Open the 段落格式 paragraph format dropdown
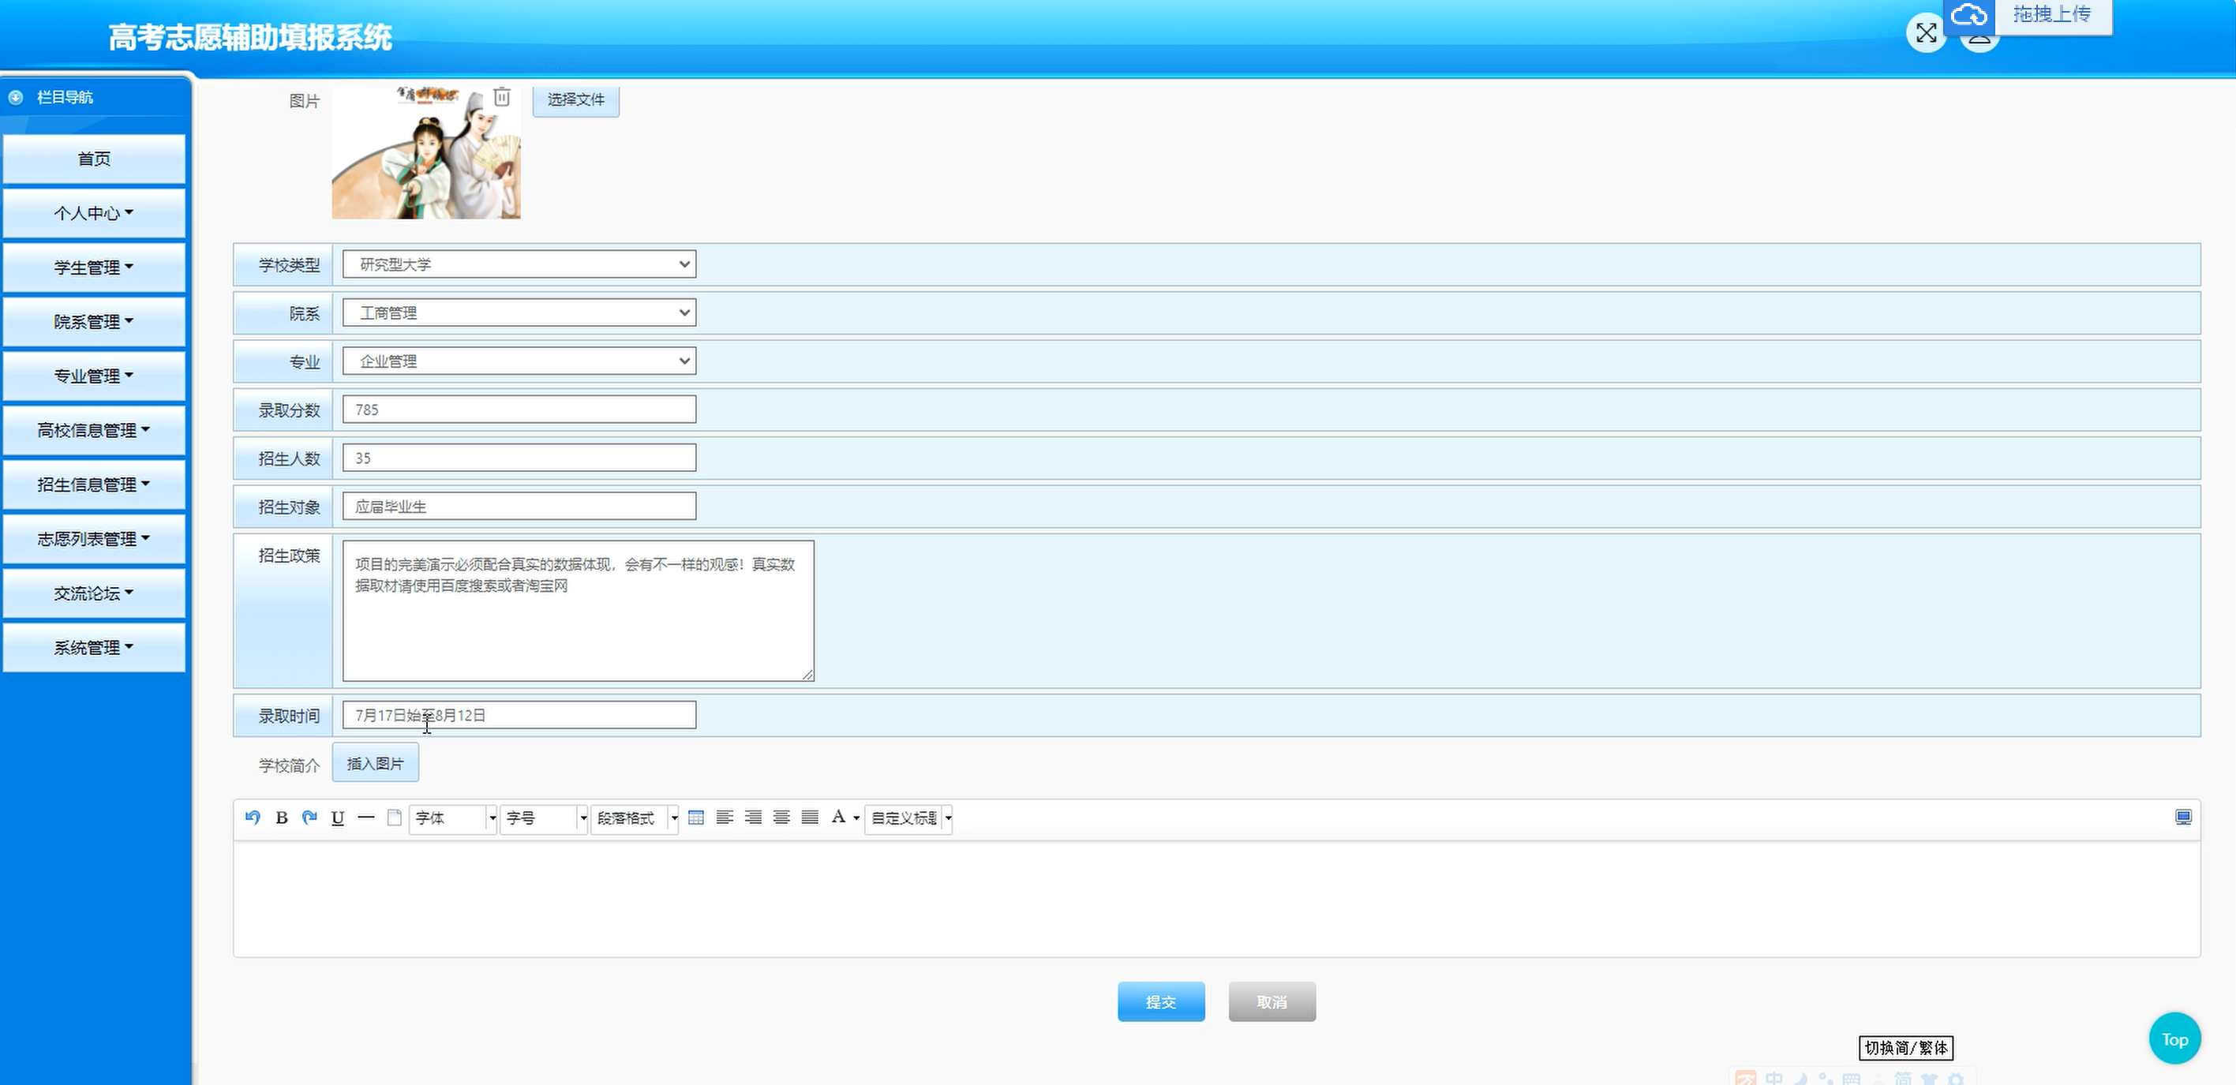This screenshot has height=1085, width=2236. 635,817
